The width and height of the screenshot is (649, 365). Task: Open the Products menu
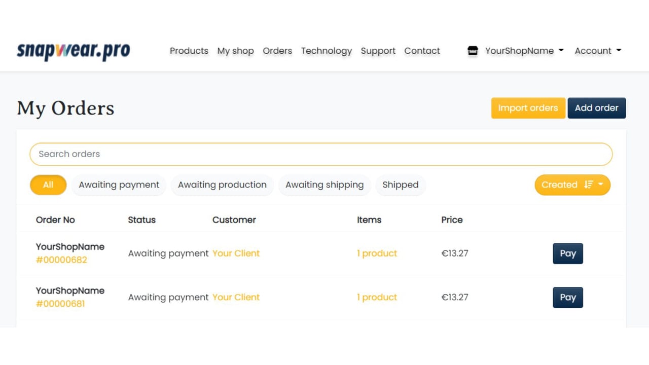pyautogui.click(x=189, y=51)
